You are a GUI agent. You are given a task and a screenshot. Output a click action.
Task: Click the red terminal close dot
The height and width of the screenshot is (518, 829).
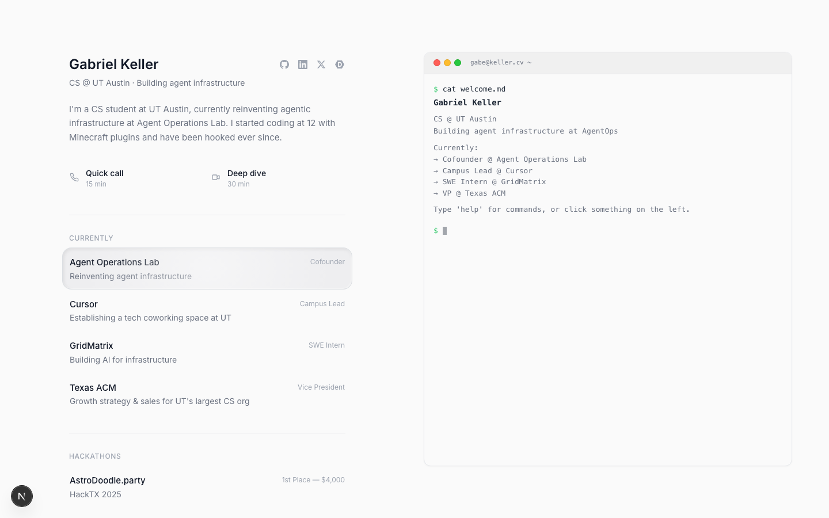click(437, 63)
